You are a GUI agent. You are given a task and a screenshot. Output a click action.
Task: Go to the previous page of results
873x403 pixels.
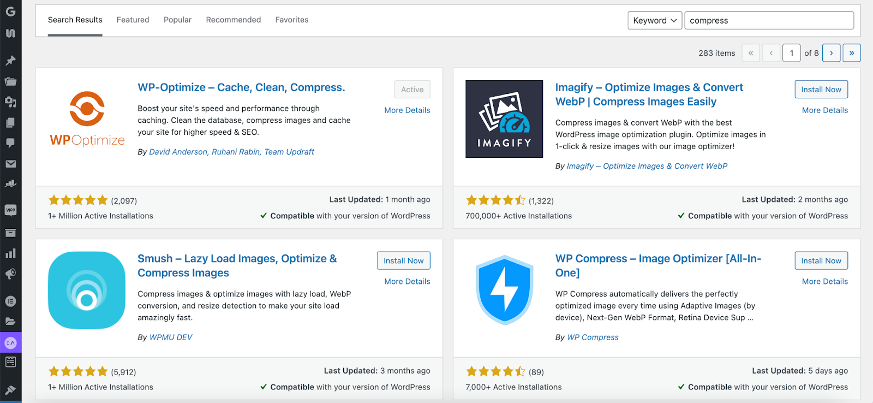(x=771, y=53)
